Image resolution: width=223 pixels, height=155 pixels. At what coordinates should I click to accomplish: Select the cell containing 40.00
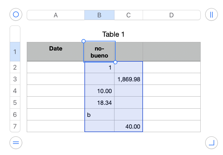[129, 126]
